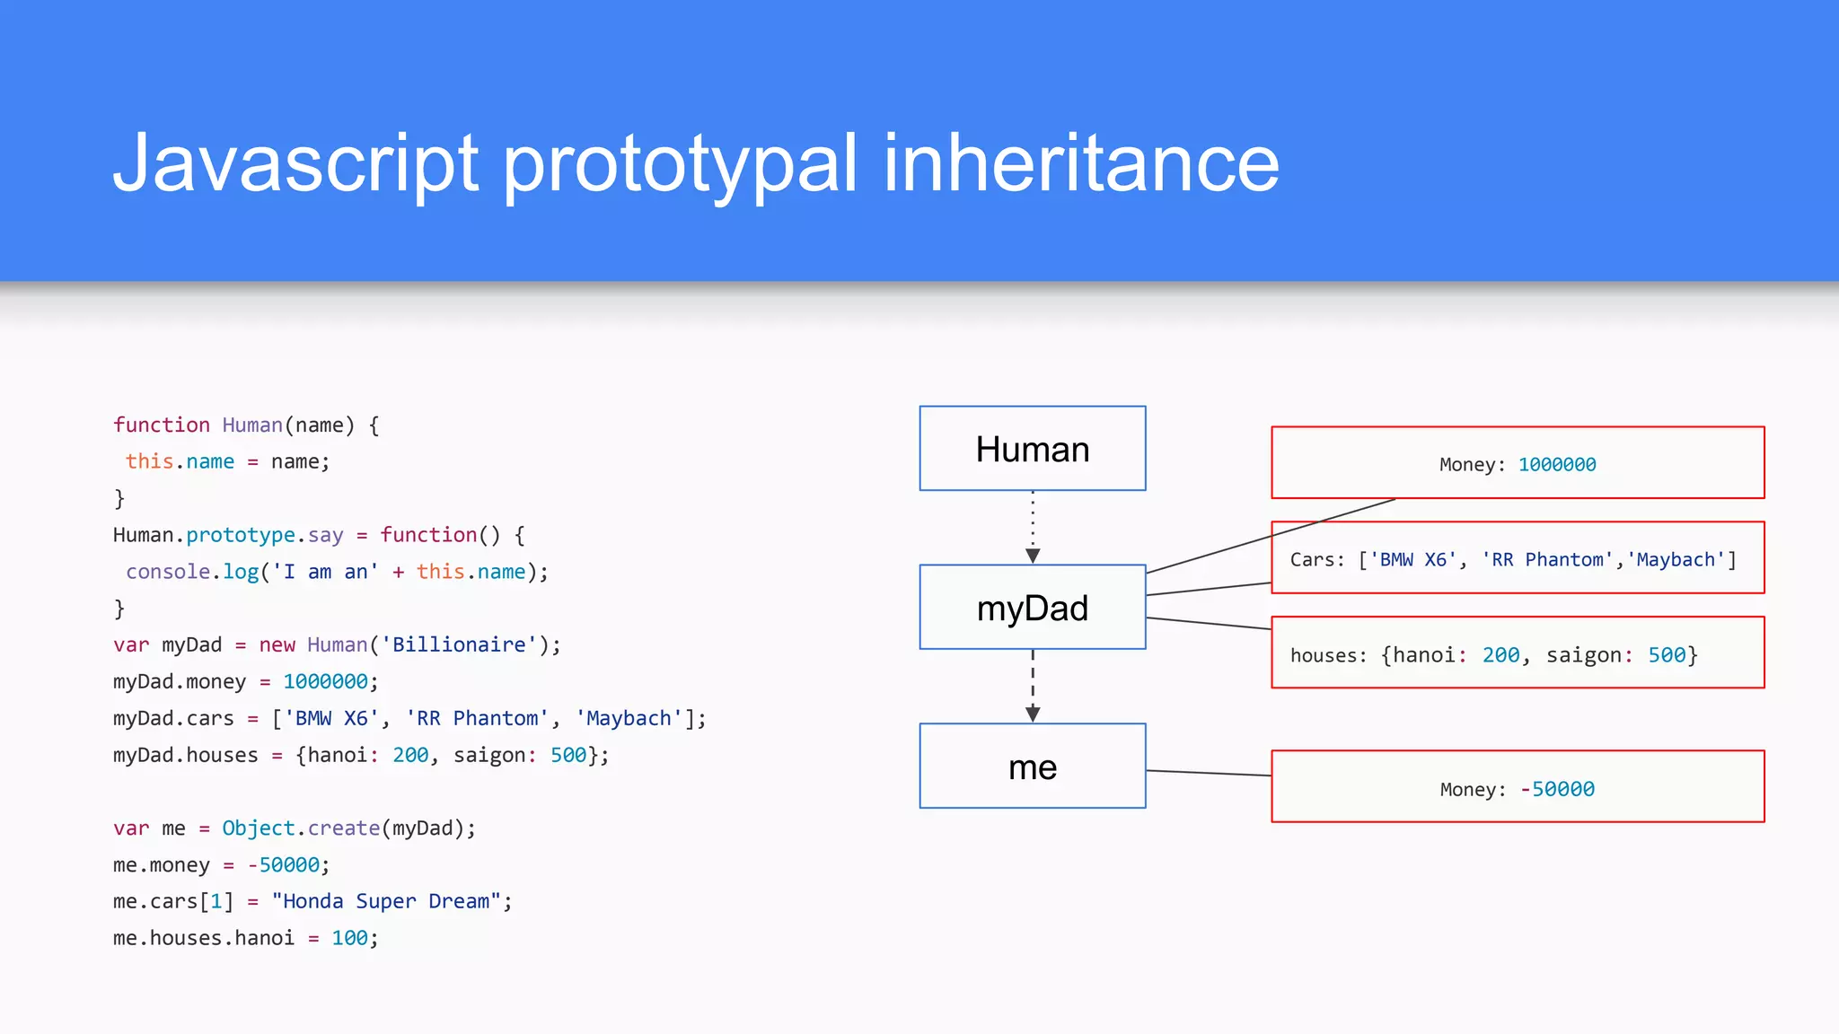Click the 'var myDad = new Human' line

point(337,644)
